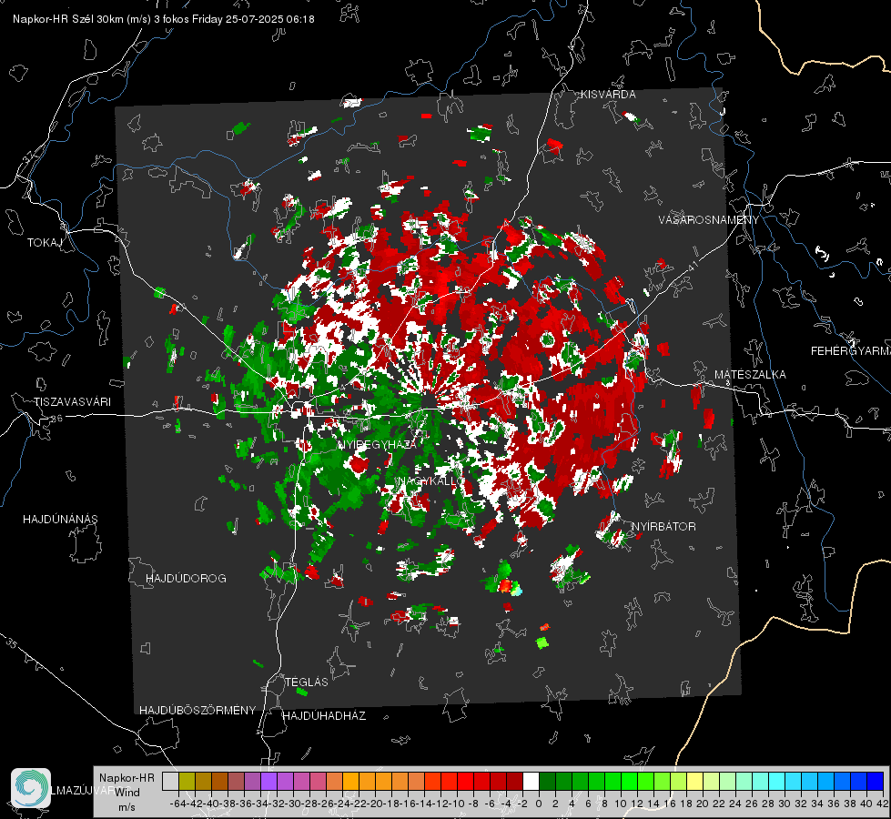Screen dimensions: 891x819
Task: Pick the gray swatch at legend start
Action: 170,781
